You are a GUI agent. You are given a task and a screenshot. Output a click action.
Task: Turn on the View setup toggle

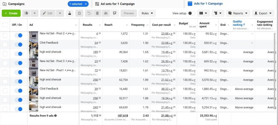point(192,13)
